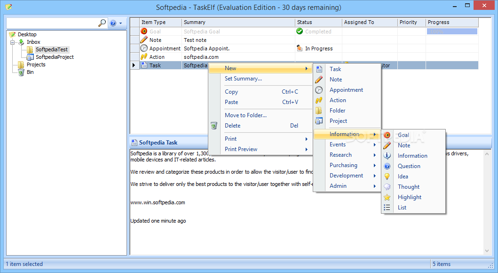Viewport: 498px width, 273px height.
Task: Open dropdown arrow beside help icon
Action: 121,23
